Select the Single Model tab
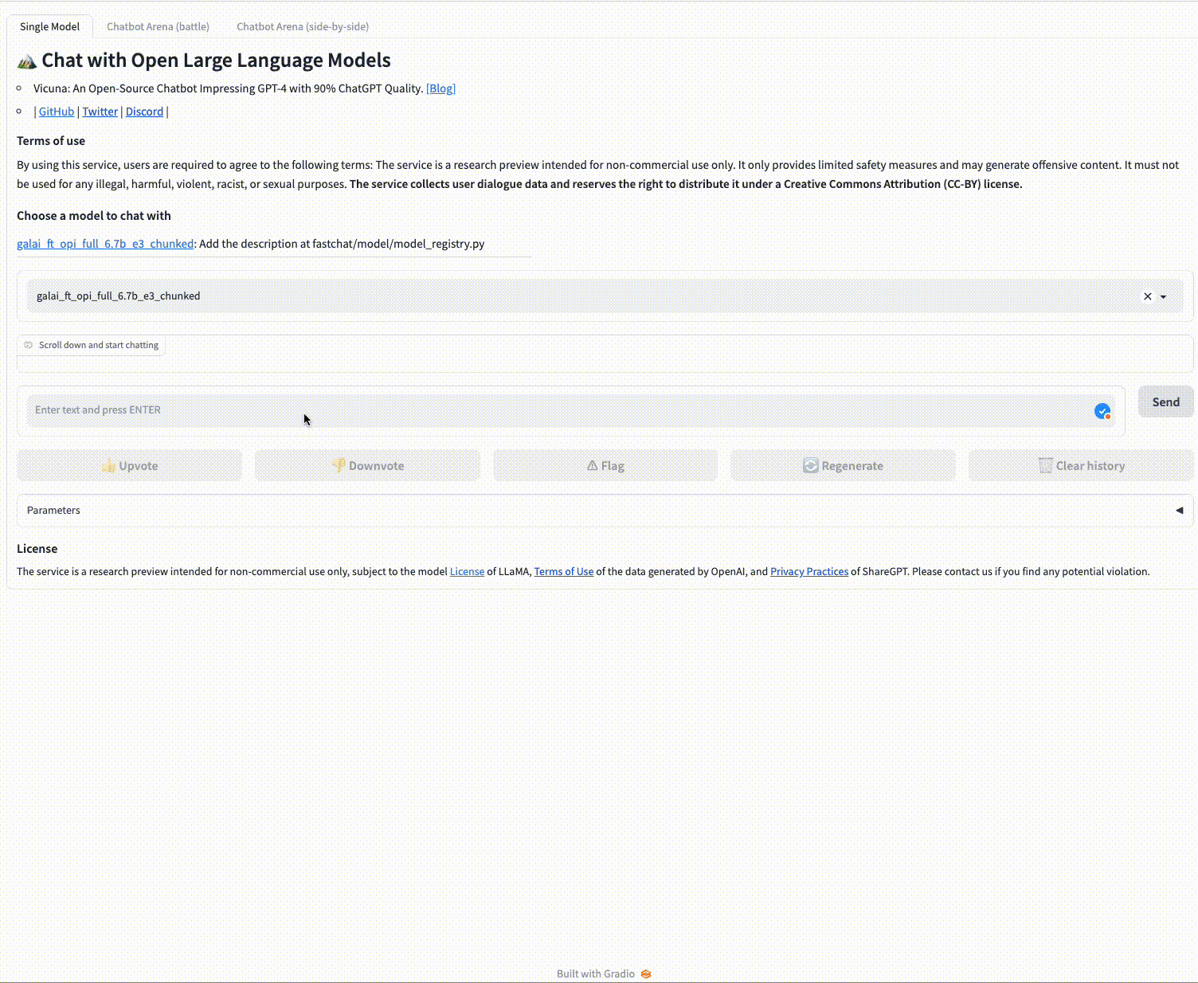This screenshot has width=1198, height=983. (49, 26)
